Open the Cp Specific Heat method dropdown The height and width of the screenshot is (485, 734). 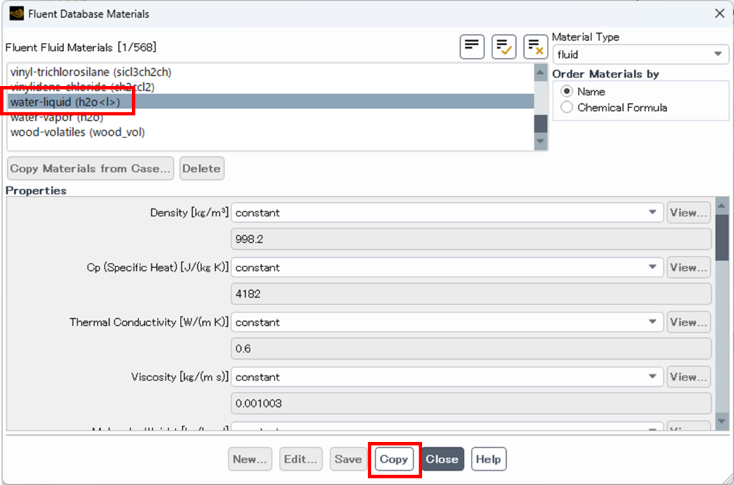[447, 267]
